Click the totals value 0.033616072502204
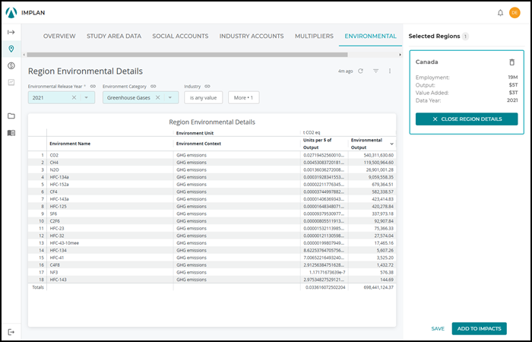Viewport: 532px width, 342px height. pyautogui.click(x=325, y=287)
